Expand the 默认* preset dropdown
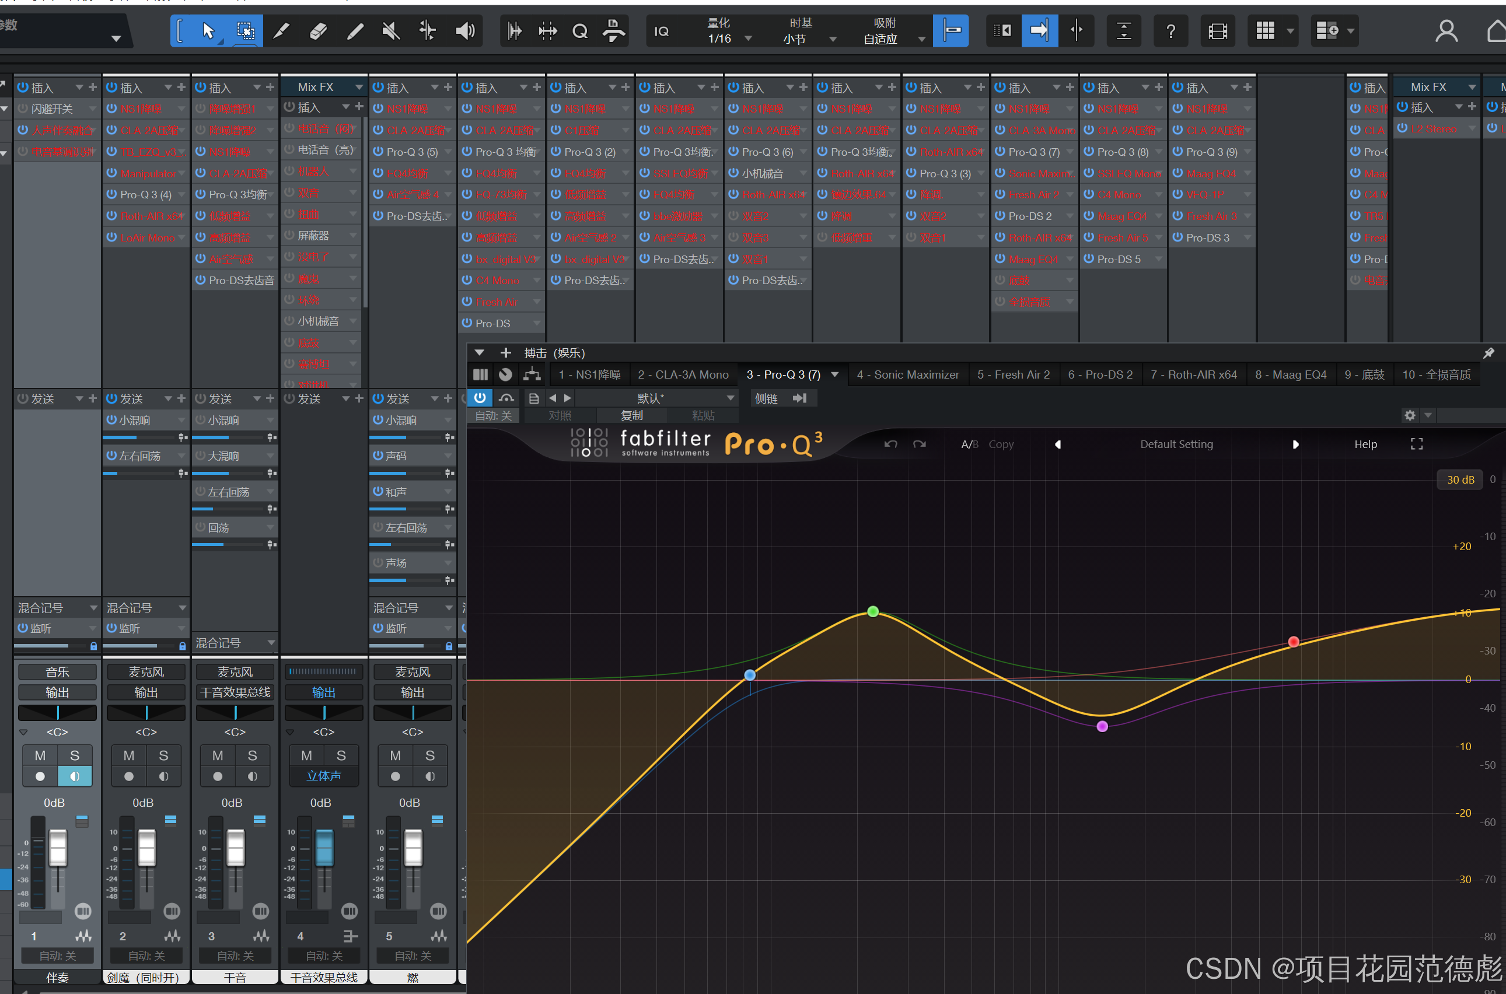 pyautogui.click(x=731, y=397)
